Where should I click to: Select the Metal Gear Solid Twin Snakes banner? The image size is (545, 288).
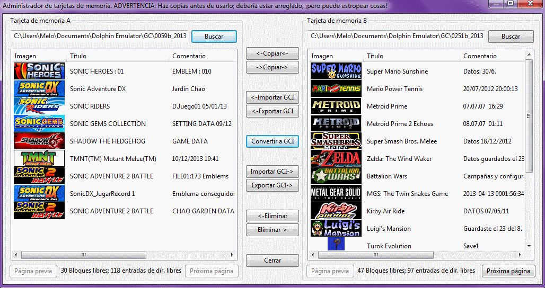[336, 193]
